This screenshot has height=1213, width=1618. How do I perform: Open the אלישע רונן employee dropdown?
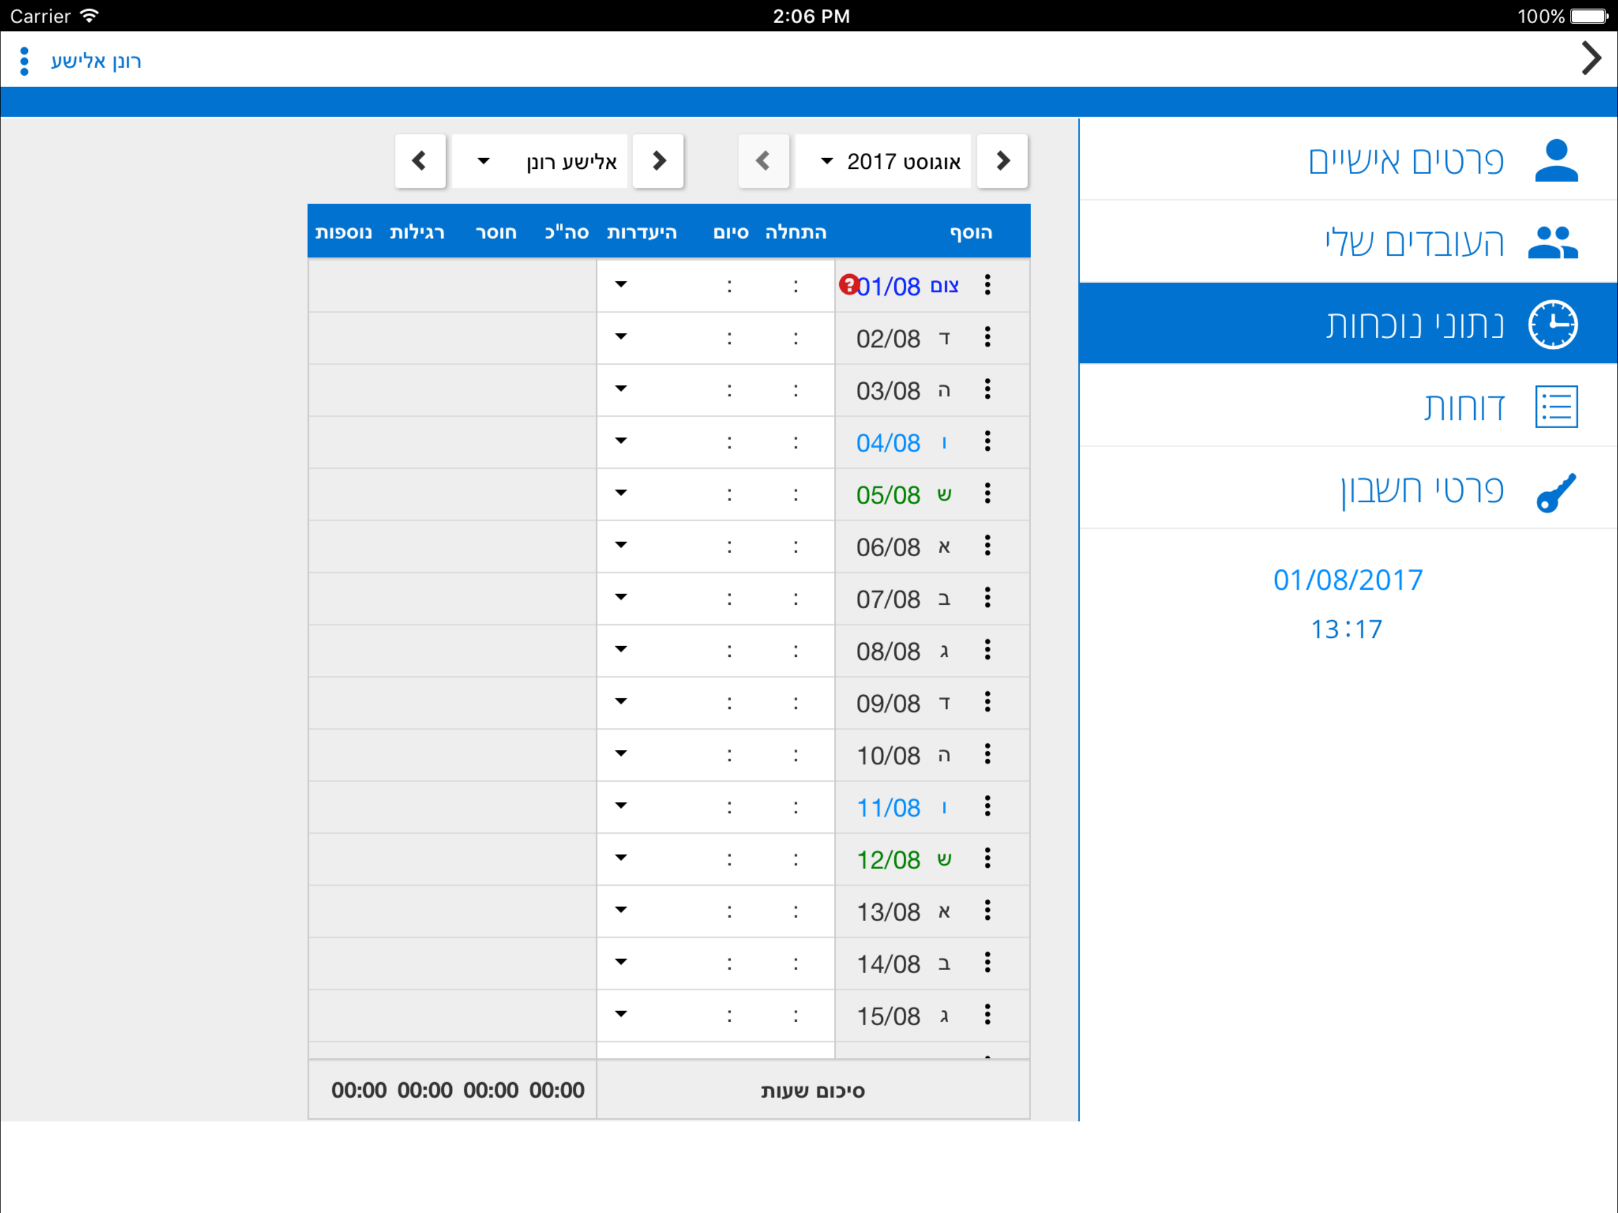[540, 161]
